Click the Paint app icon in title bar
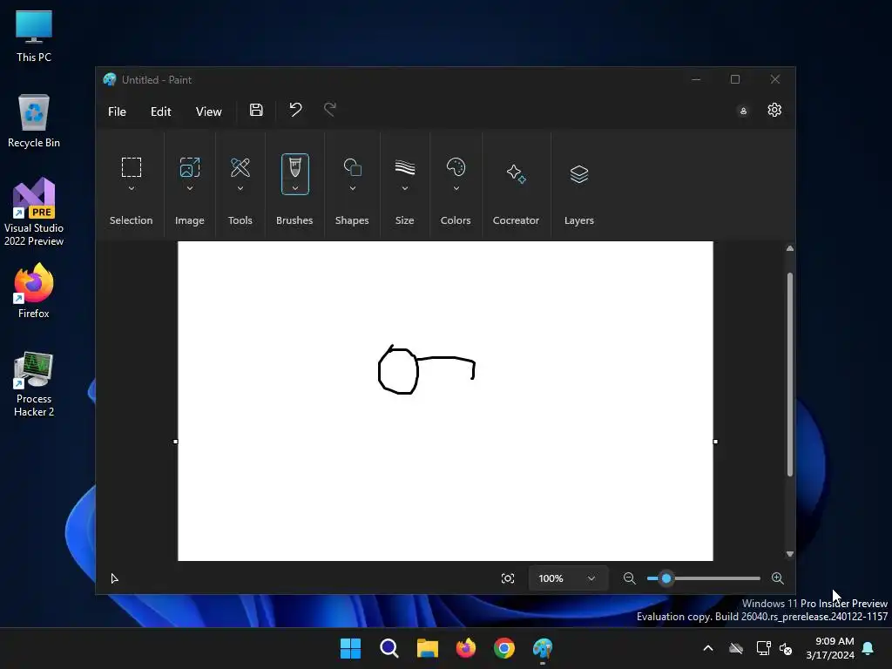This screenshot has height=669, width=892. coord(109,79)
